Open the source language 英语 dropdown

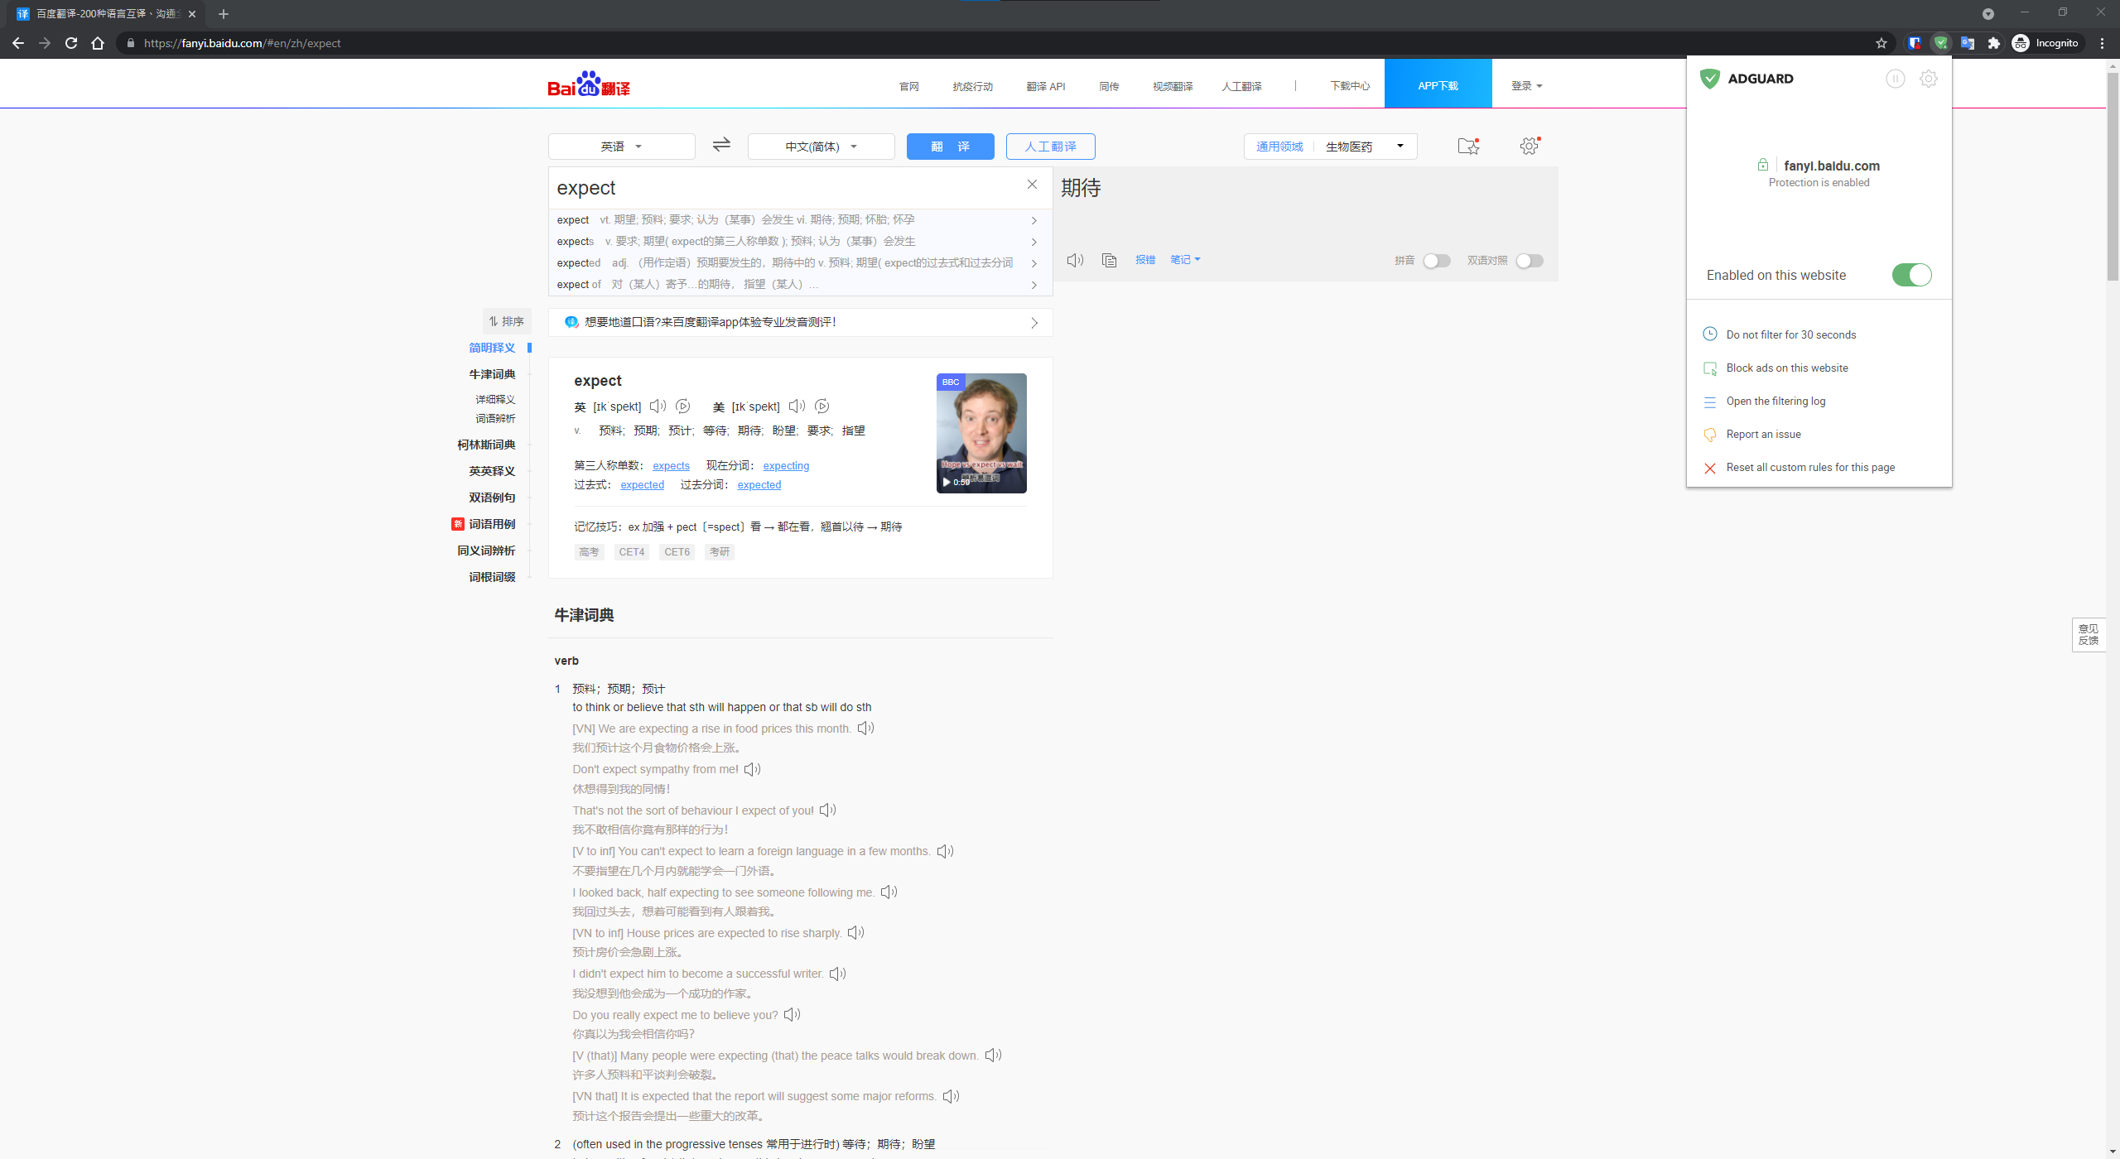[x=621, y=146]
